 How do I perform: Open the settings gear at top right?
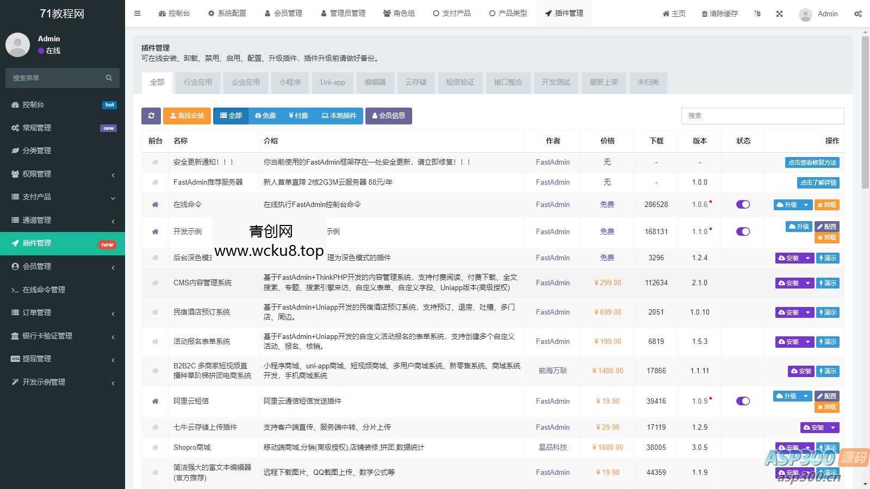(x=858, y=14)
